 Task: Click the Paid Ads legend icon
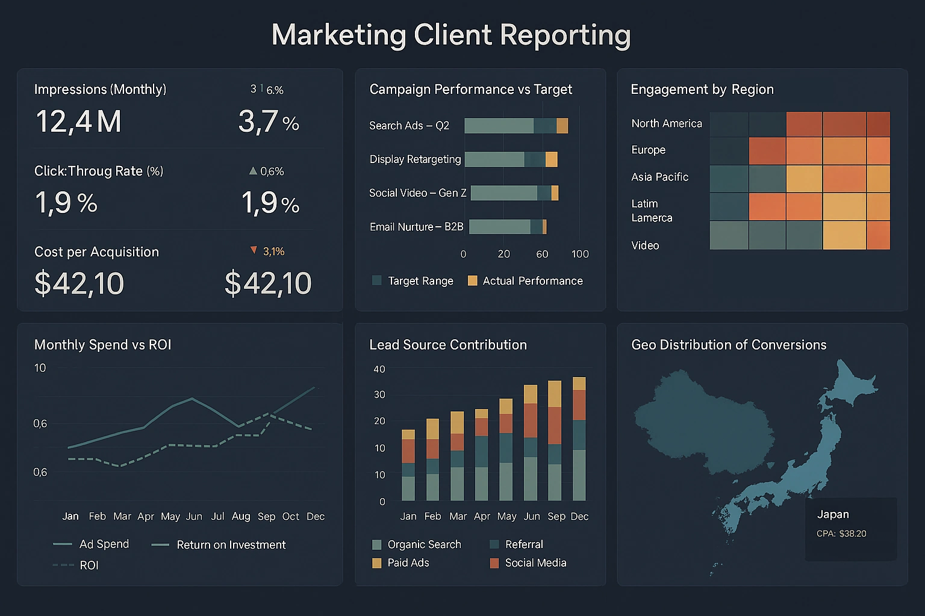pos(376,563)
